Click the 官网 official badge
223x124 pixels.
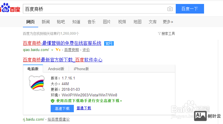pos(109,43)
